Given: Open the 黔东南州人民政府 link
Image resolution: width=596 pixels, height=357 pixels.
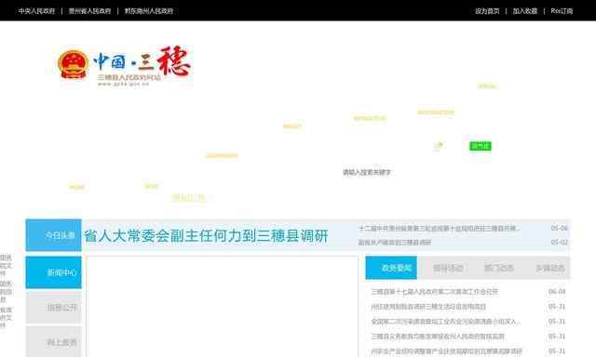Looking at the screenshot, I should pyautogui.click(x=149, y=11).
